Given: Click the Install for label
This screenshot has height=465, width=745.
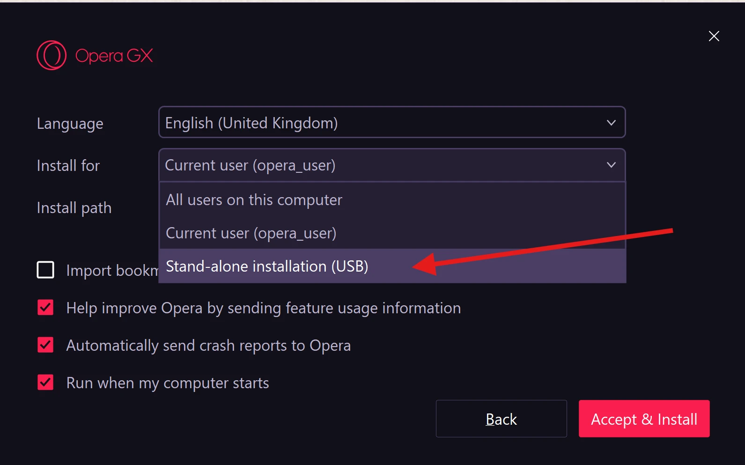Looking at the screenshot, I should point(68,165).
